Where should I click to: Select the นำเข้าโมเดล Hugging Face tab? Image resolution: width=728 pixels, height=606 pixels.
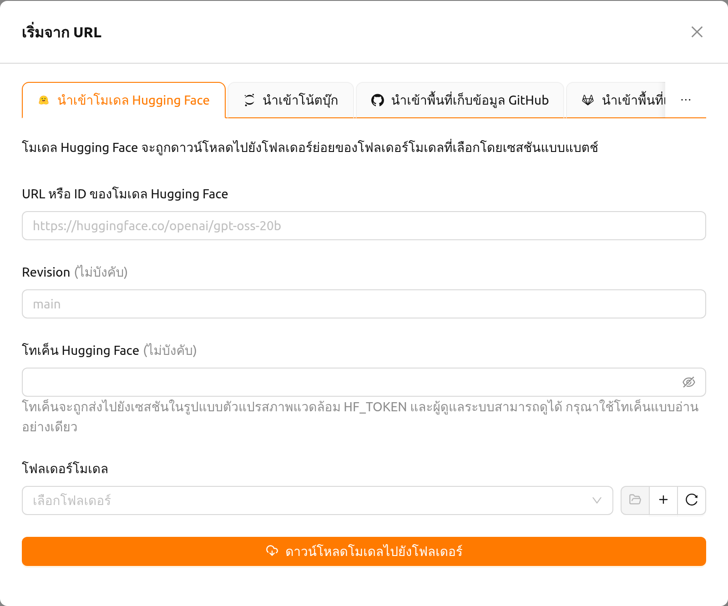(124, 100)
